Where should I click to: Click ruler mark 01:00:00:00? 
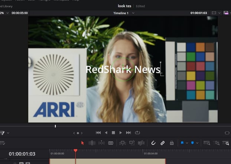pyautogui.click(x=57, y=154)
